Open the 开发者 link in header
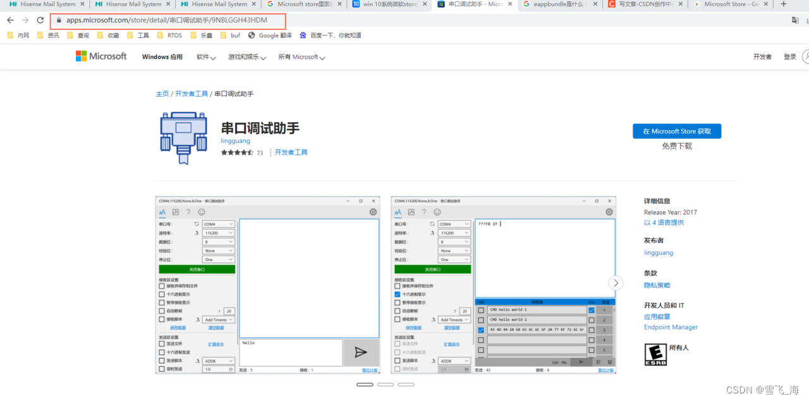The image size is (809, 401). (762, 57)
